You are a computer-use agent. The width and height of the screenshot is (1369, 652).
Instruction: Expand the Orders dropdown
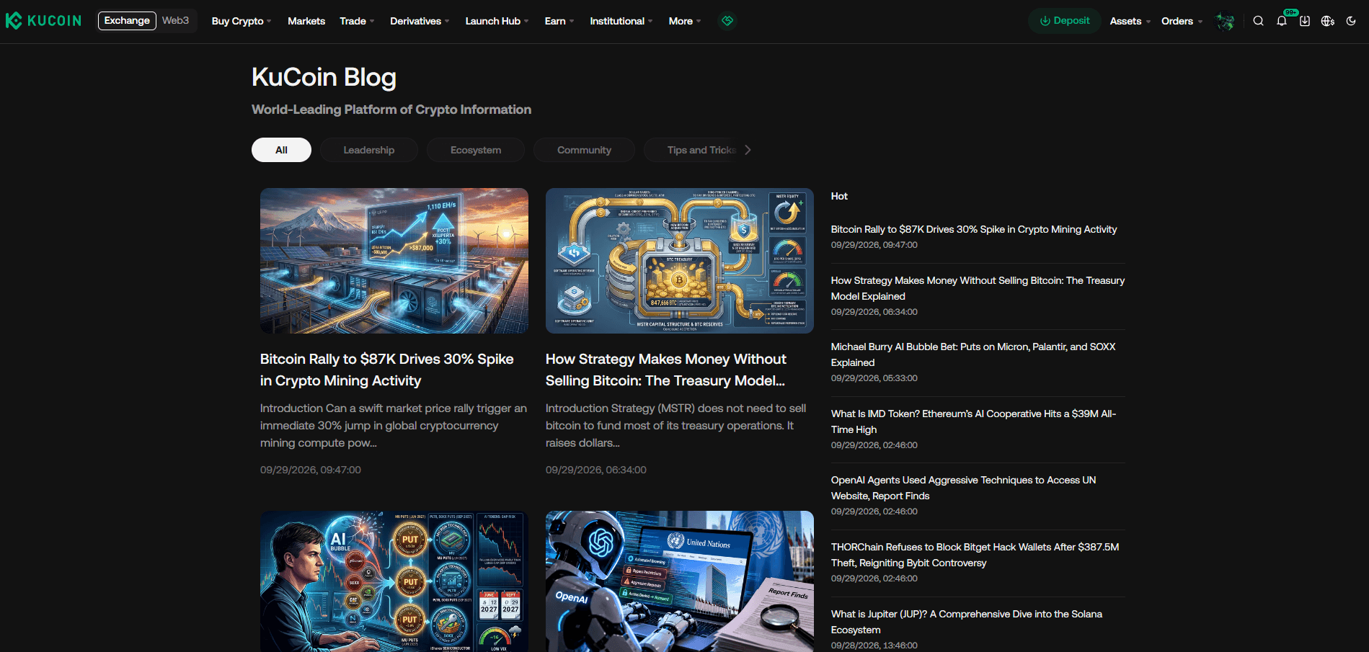click(x=1182, y=21)
